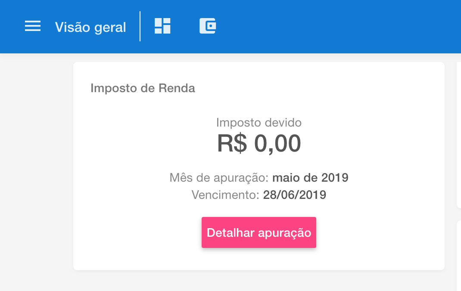Select the 28/06/2019 due date
461x291 pixels.
(295, 195)
